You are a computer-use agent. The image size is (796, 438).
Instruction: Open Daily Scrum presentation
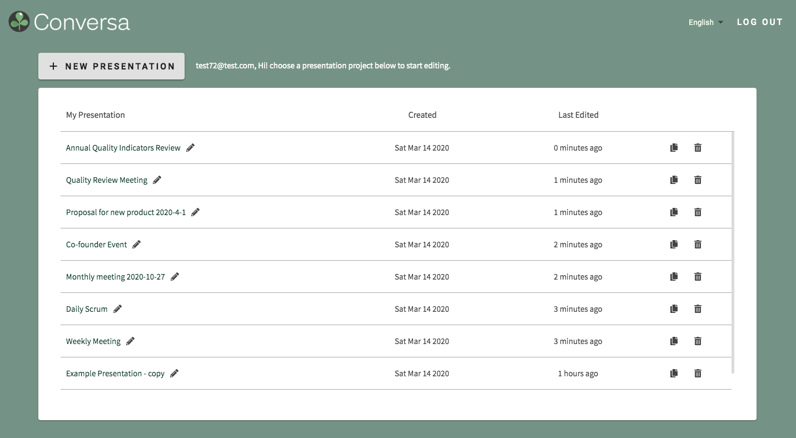[x=87, y=309]
